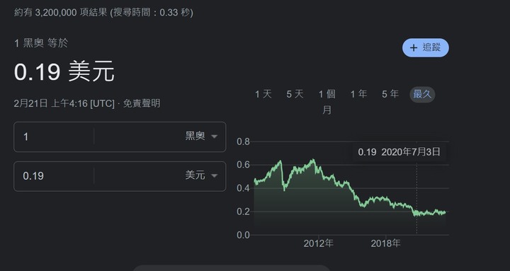Click dropdown arrow beside 美元
The image size is (510, 271).
click(214, 176)
